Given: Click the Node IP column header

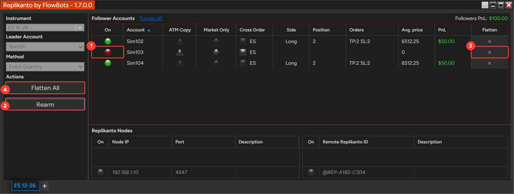Looking at the screenshot, I should 140,142.
